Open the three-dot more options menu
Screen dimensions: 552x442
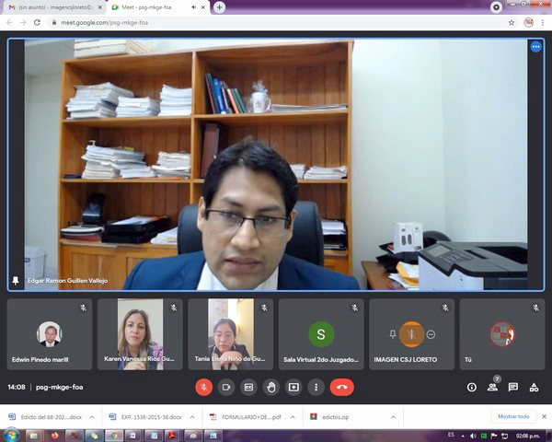point(316,387)
